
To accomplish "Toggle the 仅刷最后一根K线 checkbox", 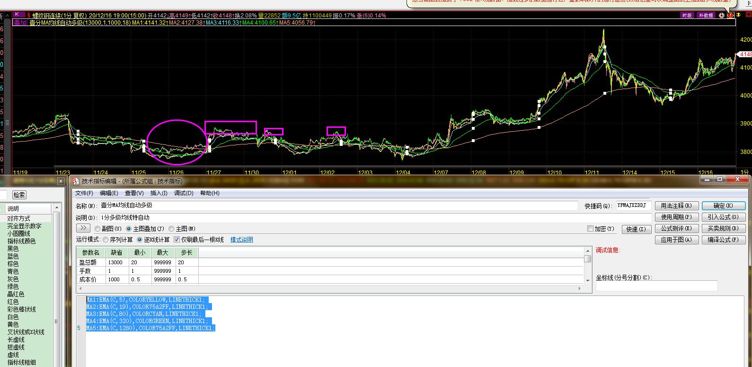I will [x=177, y=240].
